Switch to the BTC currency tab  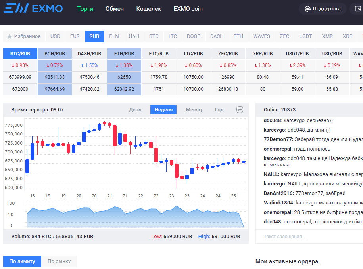pyautogui.click(x=154, y=36)
